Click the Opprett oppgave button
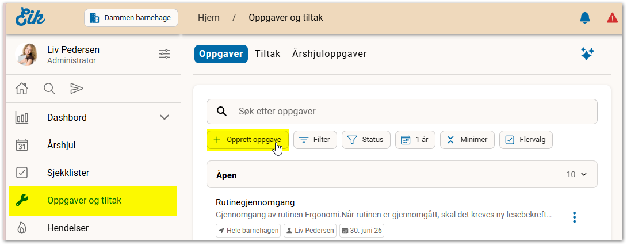Image resolution: width=627 pixels, height=245 pixels. click(247, 140)
